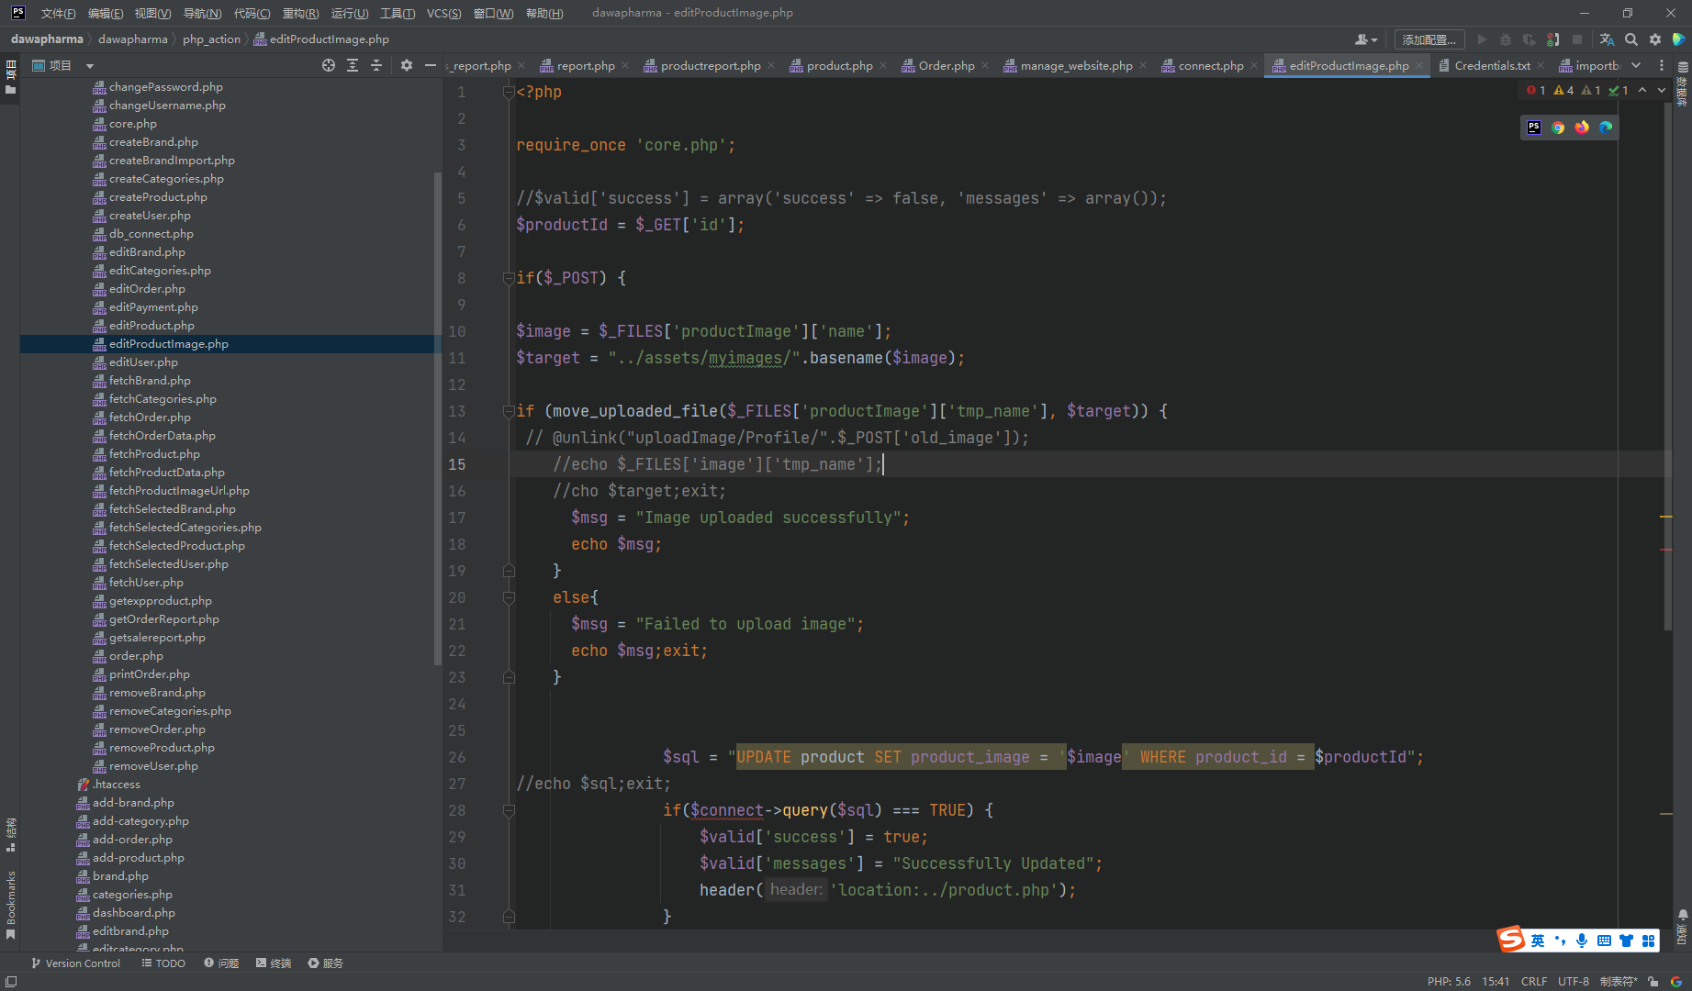The width and height of the screenshot is (1692, 991).
Task: Toggle Sogou 英 language mode
Action: pyautogui.click(x=1537, y=941)
